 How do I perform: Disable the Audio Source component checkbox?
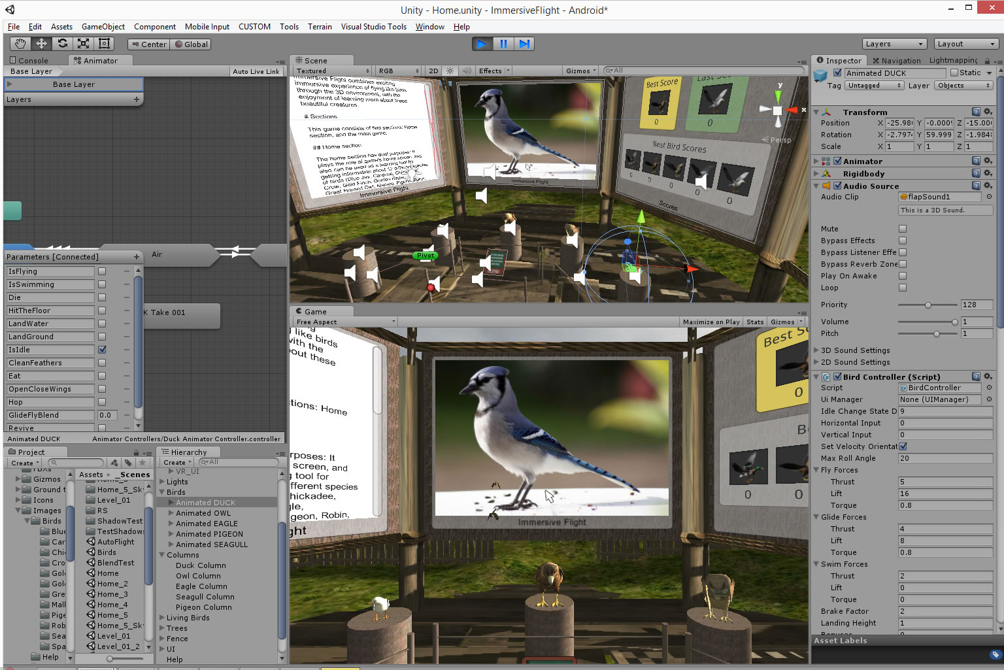click(x=837, y=186)
